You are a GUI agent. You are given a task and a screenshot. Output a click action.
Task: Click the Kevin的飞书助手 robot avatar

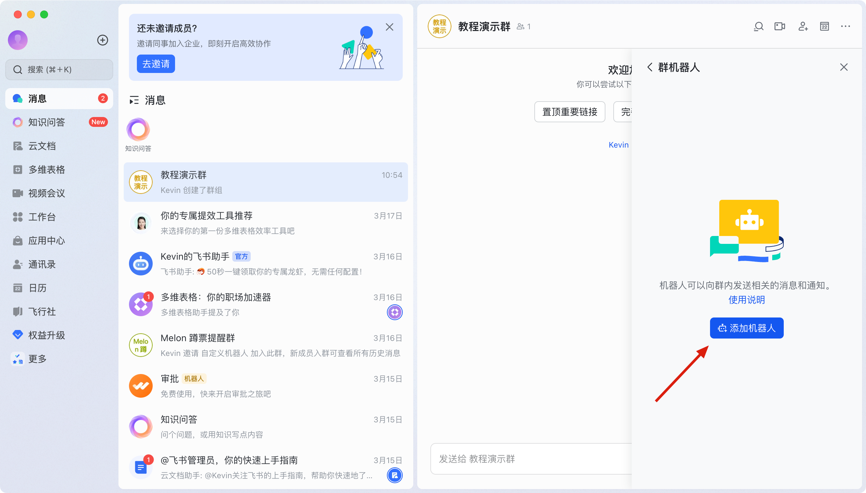(141, 264)
